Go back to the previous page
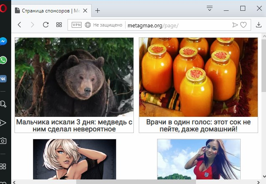This screenshot has height=184, width=266. point(19,25)
